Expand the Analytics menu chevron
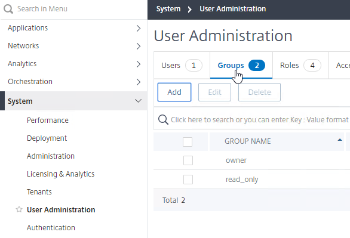 pyautogui.click(x=139, y=64)
